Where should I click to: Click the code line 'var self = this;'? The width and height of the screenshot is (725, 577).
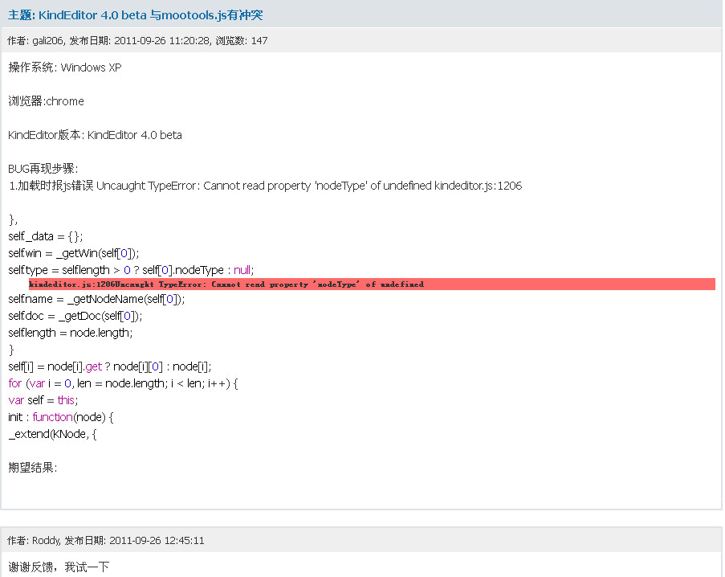point(43,400)
